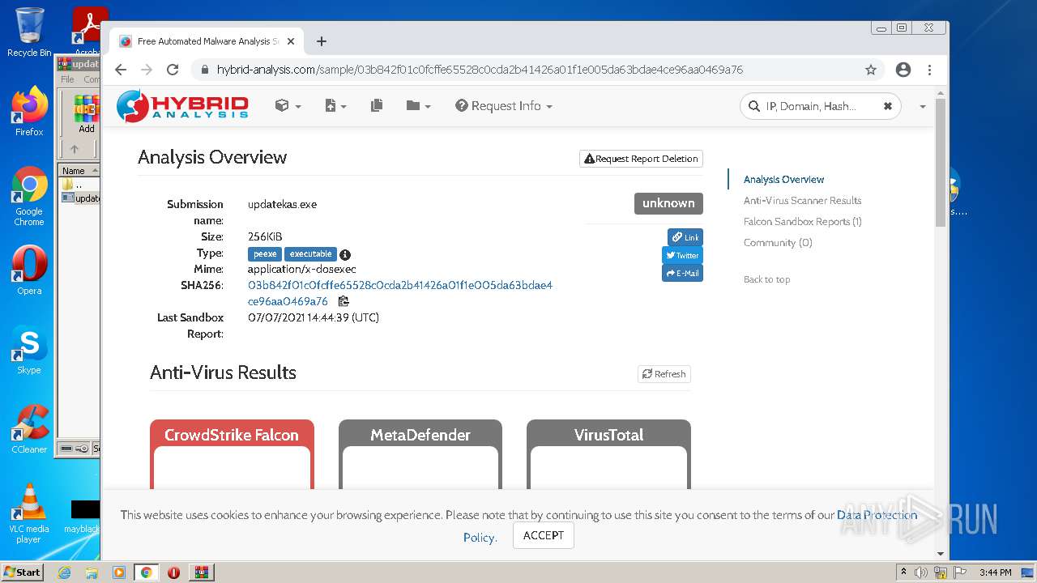Click Request Report Deletion button

coord(641,159)
